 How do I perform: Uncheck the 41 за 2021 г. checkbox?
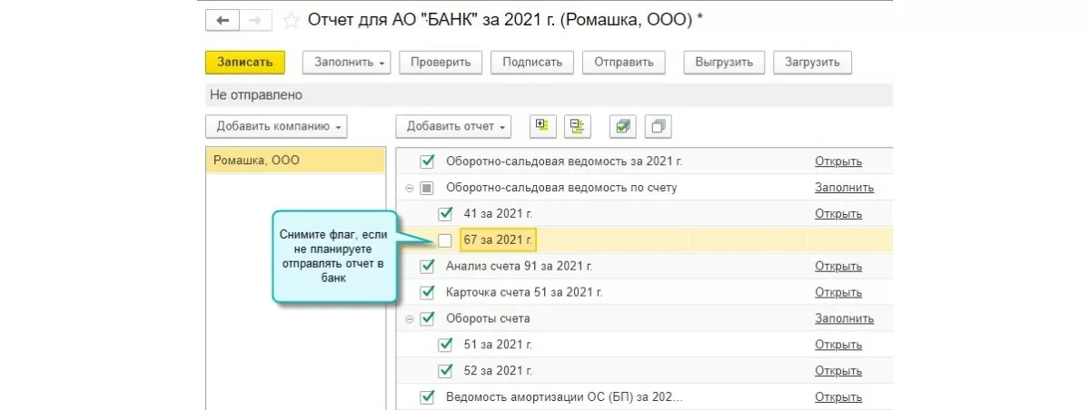coord(445,214)
